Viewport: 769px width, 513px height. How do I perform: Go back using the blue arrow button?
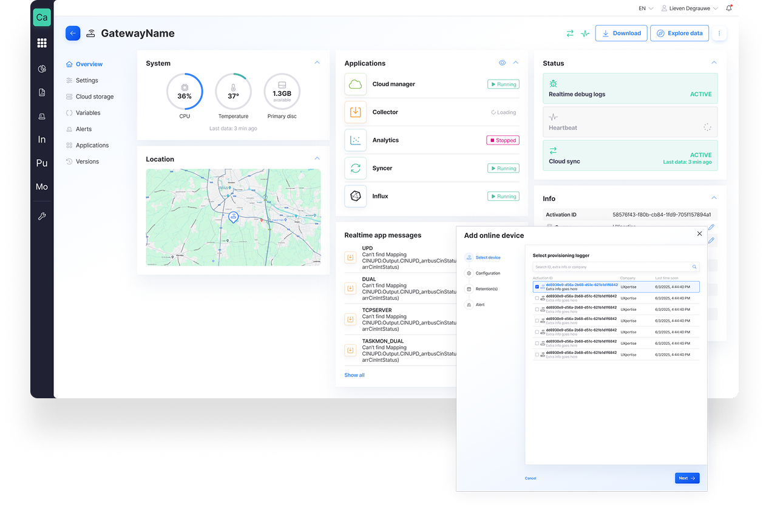[73, 33]
